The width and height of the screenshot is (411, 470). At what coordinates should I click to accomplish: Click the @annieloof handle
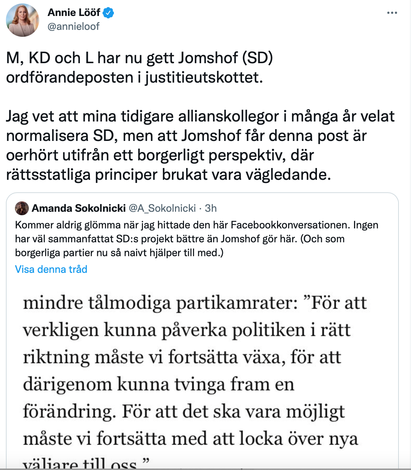73,26
